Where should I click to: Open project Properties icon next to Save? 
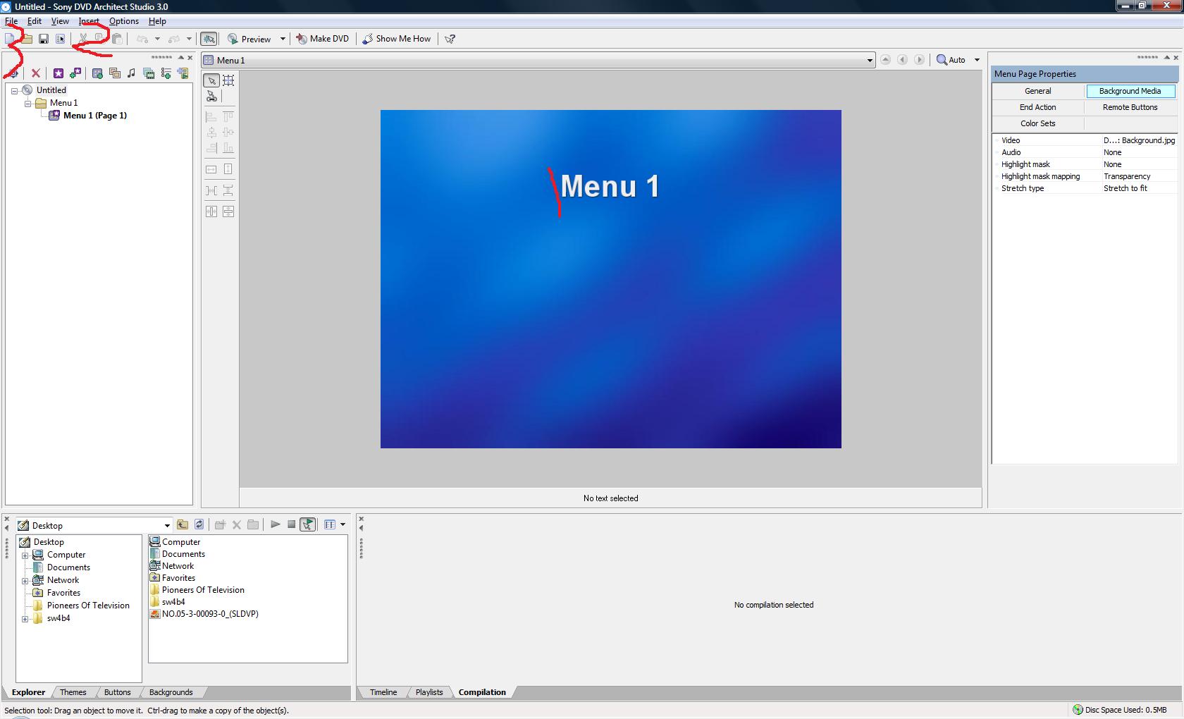pyautogui.click(x=61, y=39)
